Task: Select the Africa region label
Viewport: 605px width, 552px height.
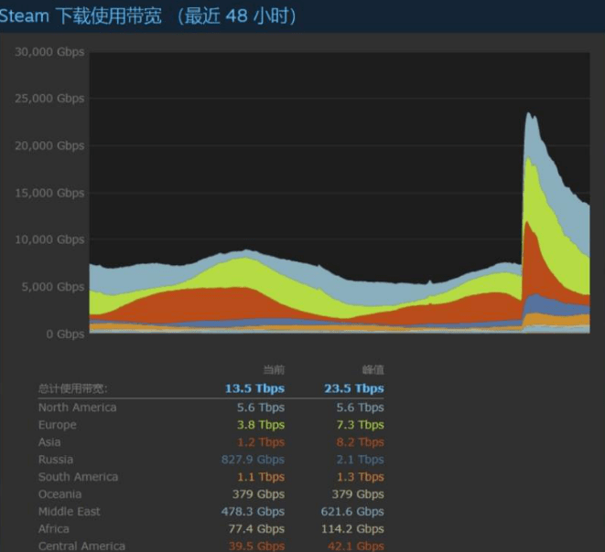Action: (x=54, y=529)
